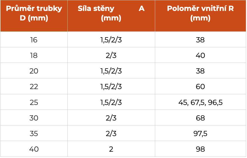Click the inner radius cell showing 97,5
The height and width of the screenshot is (158, 247).
click(x=200, y=133)
